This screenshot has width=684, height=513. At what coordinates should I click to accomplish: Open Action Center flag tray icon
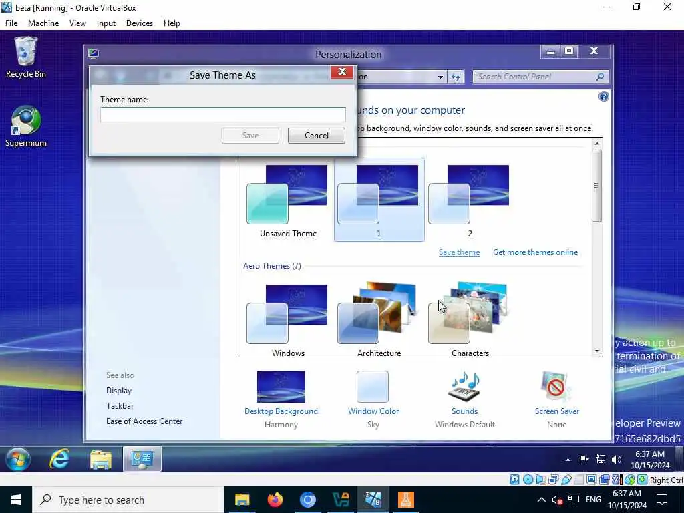point(584,459)
